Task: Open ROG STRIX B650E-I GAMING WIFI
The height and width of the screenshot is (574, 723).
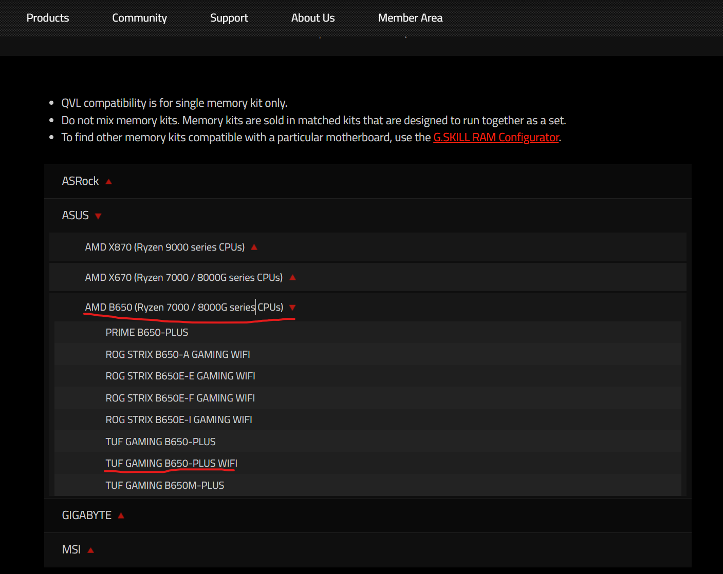Action: click(x=179, y=420)
